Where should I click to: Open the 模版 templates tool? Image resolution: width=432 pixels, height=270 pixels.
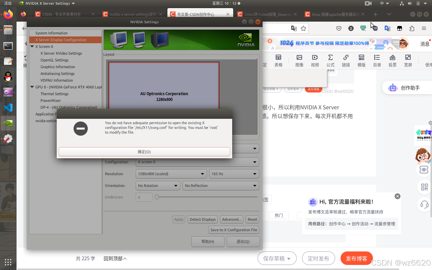tap(361, 61)
